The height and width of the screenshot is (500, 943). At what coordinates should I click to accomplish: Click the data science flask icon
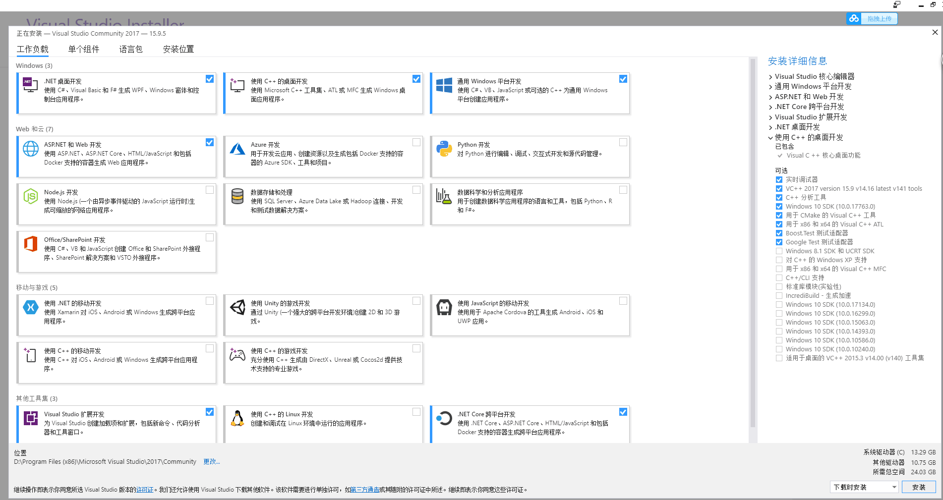point(444,196)
